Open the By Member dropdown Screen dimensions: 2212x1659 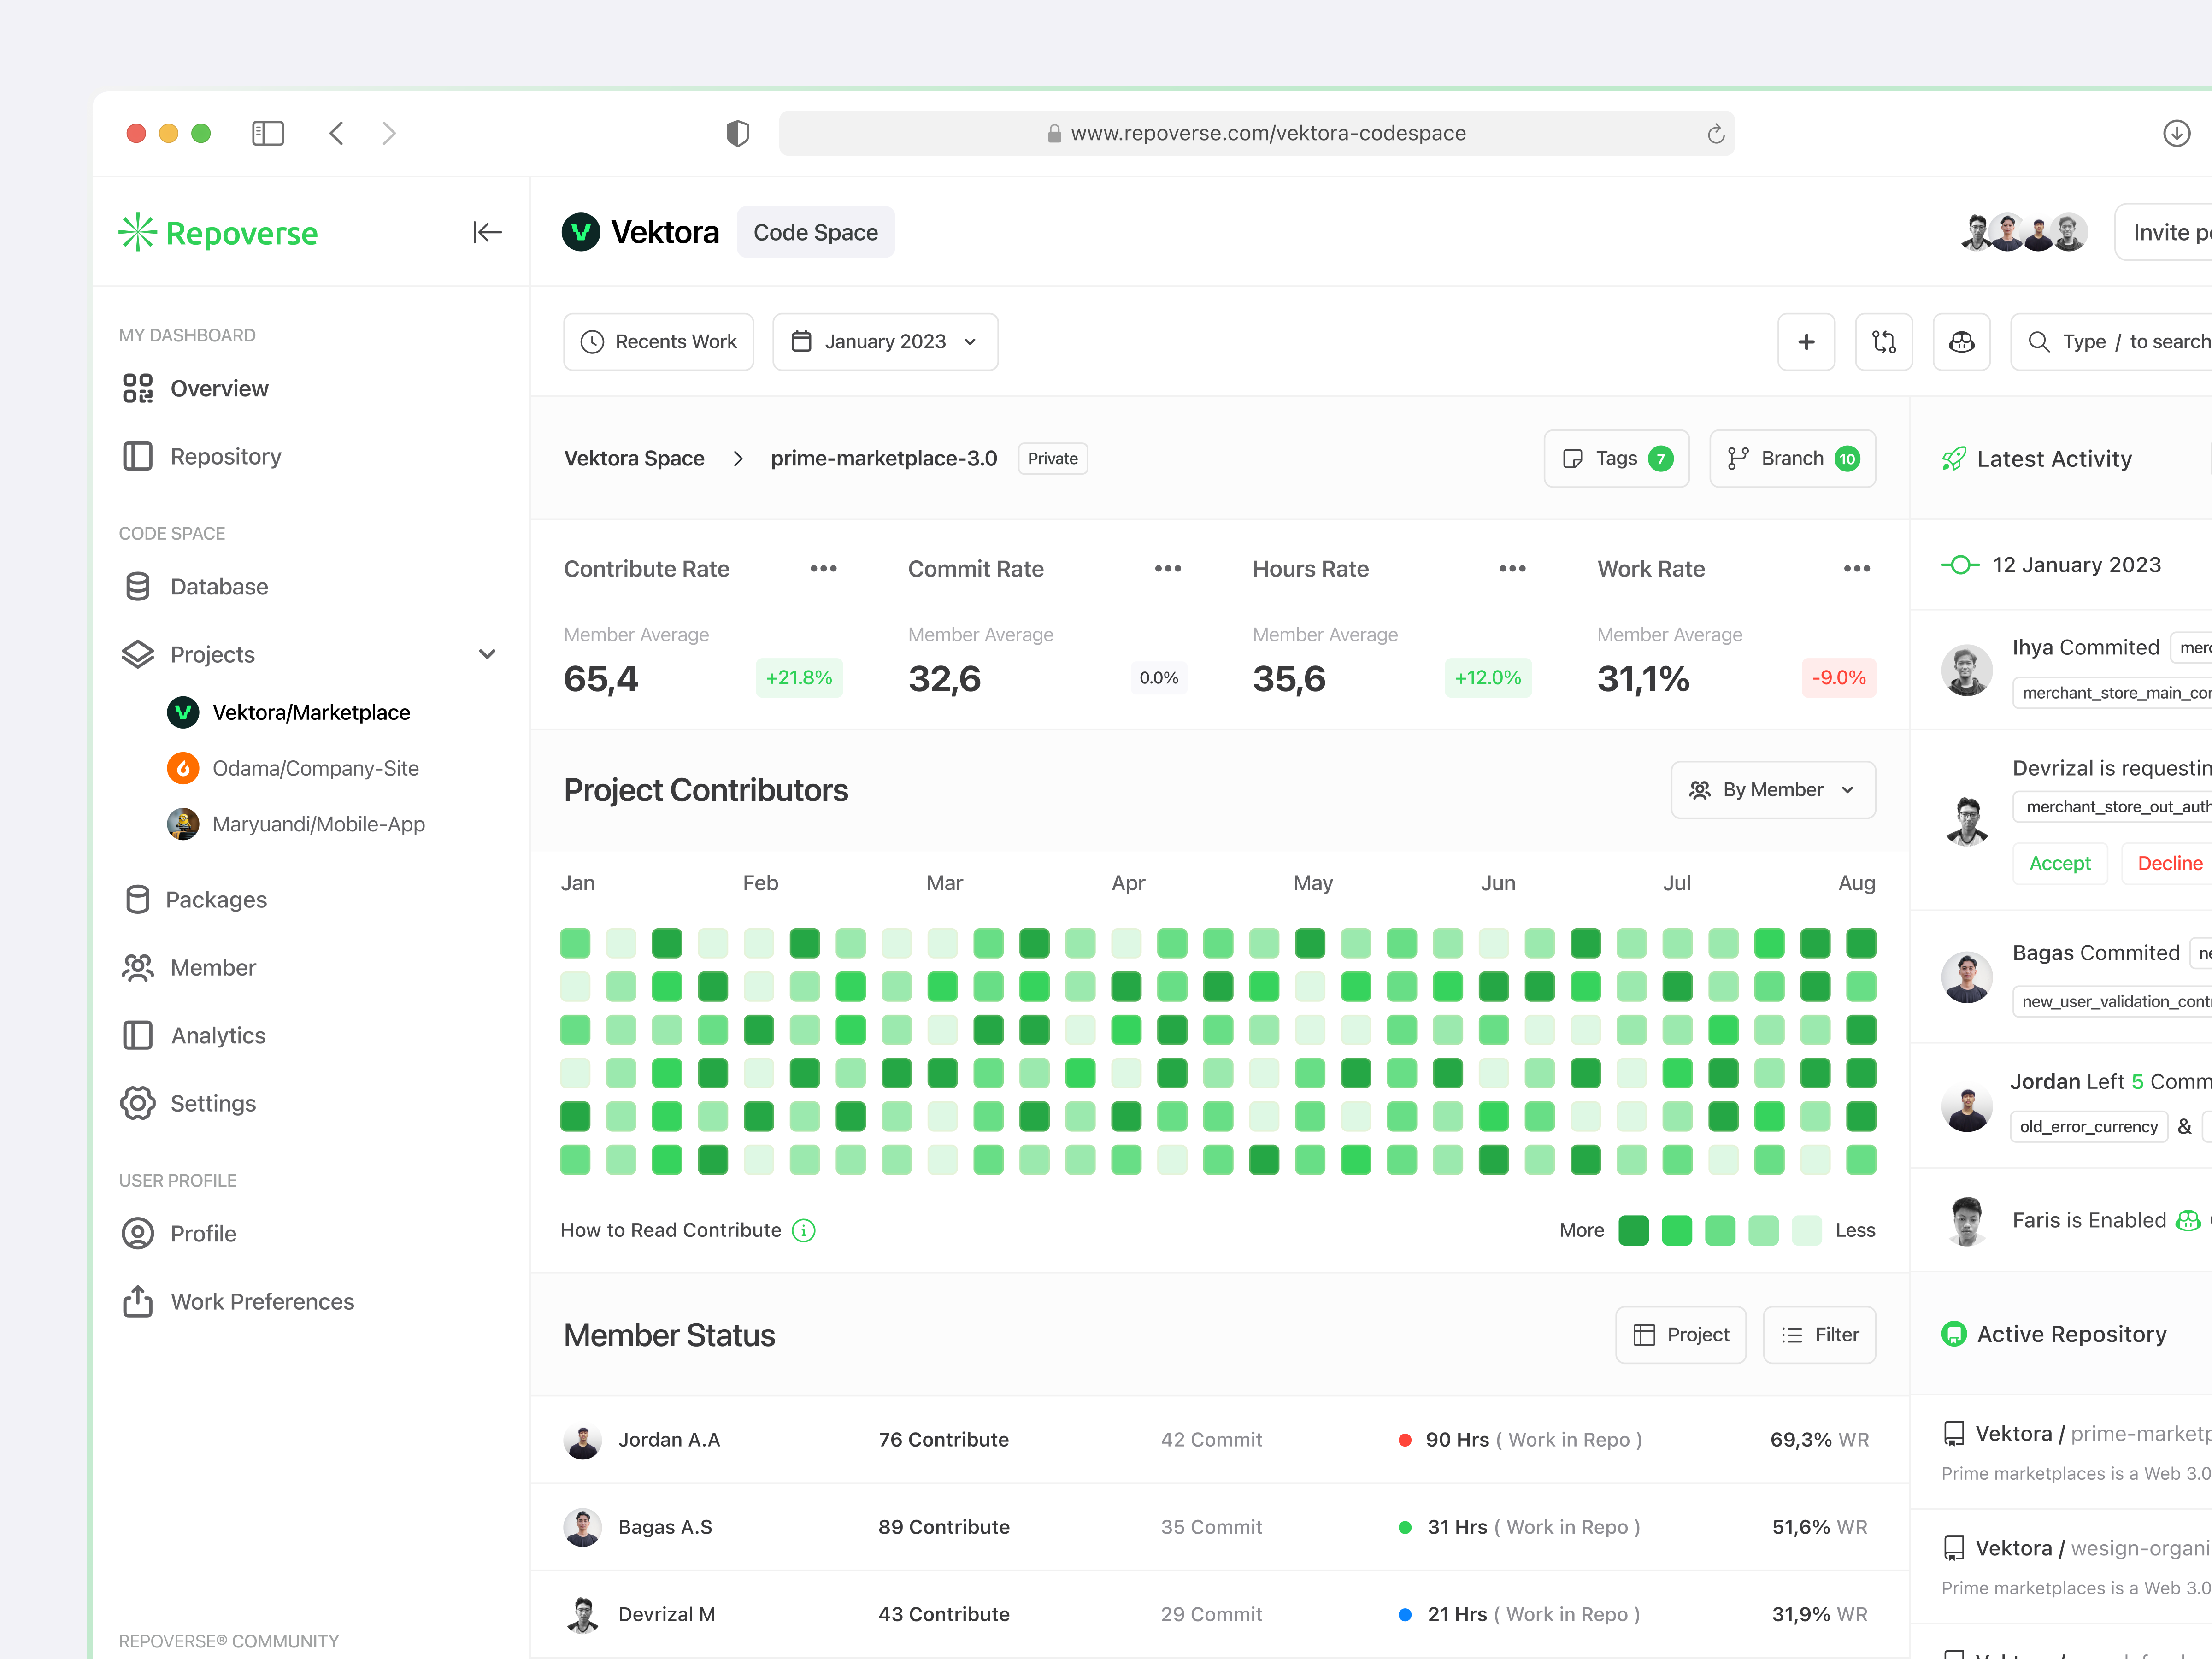point(1772,790)
